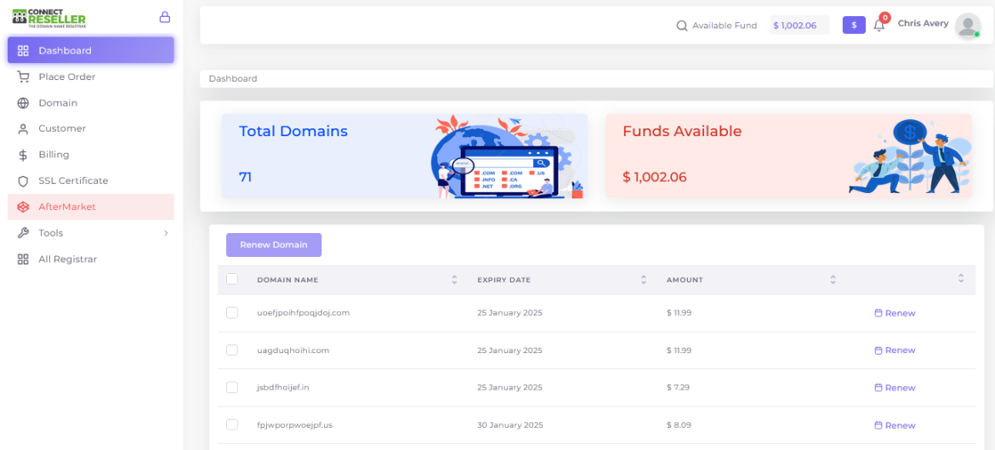Open Chris Avery profile avatar

(x=967, y=26)
